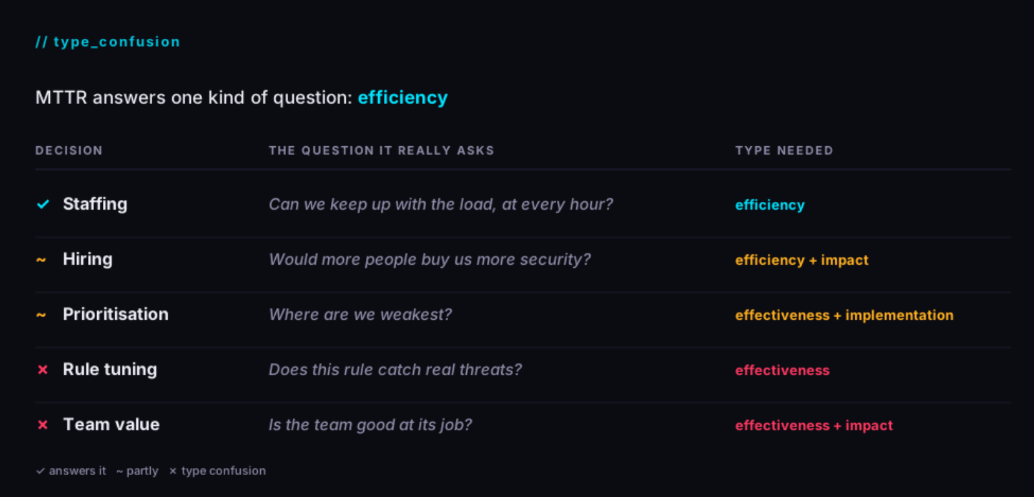This screenshot has height=497, width=1034.
Task: Click the Staffing row label
Action: pyautogui.click(x=95, y=204)
